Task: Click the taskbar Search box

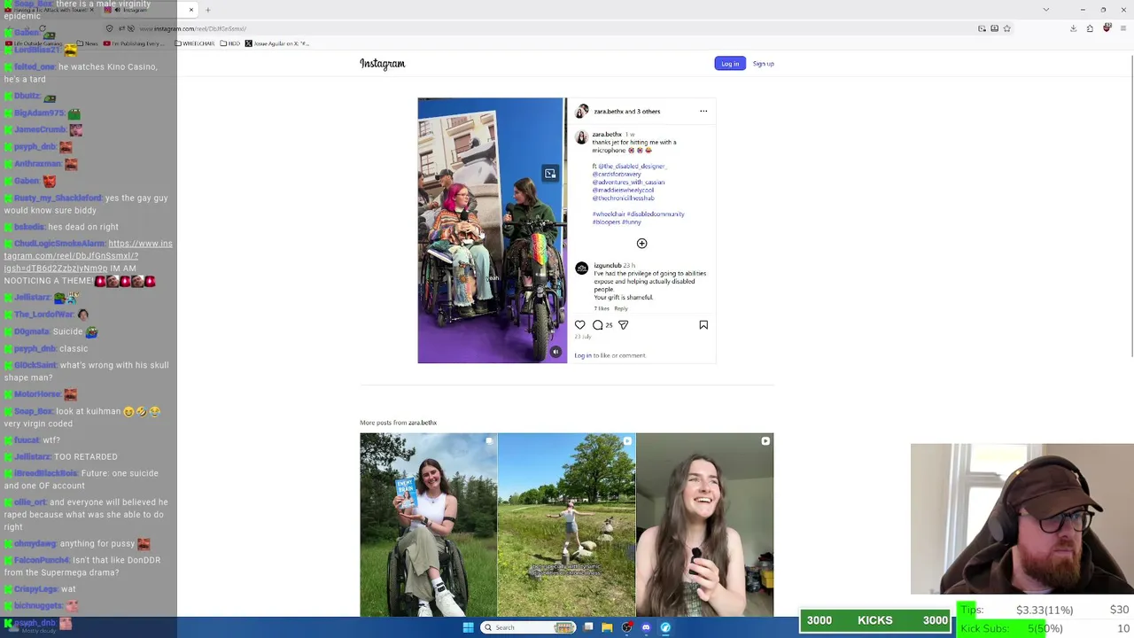Action: (528, 627)
